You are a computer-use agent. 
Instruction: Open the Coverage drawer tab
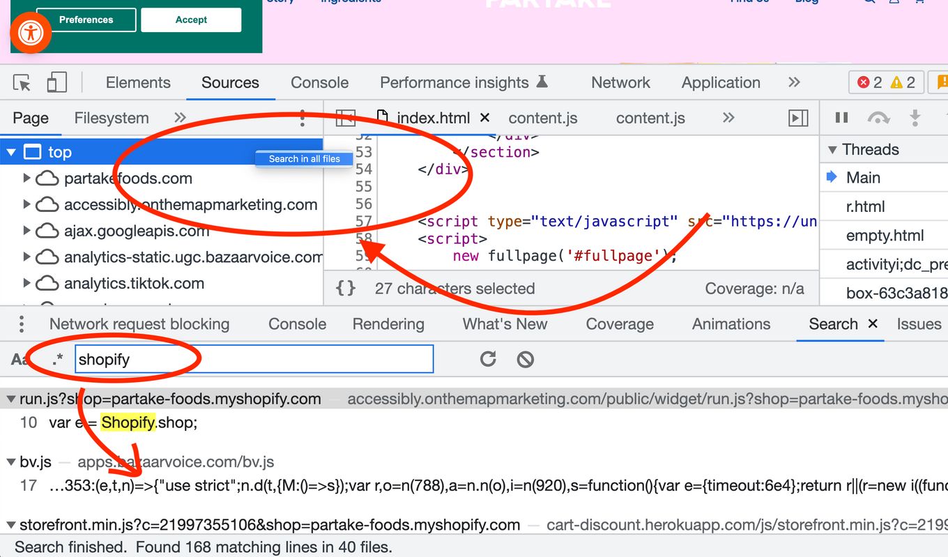[x=620, y=324]
